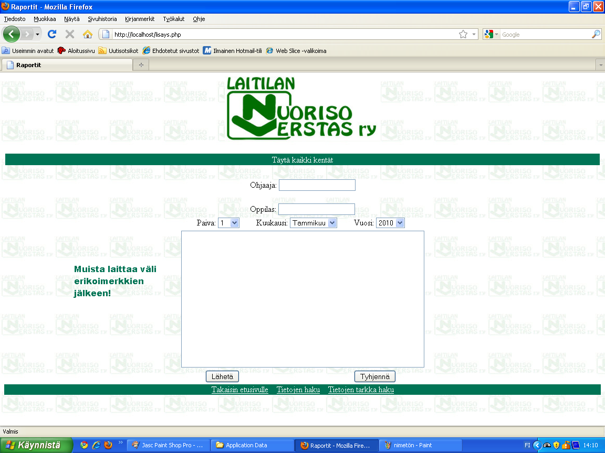This screenshot has height=453, width=605.
Task: Follow the Tietojen haku link
Action: (298, 390)
